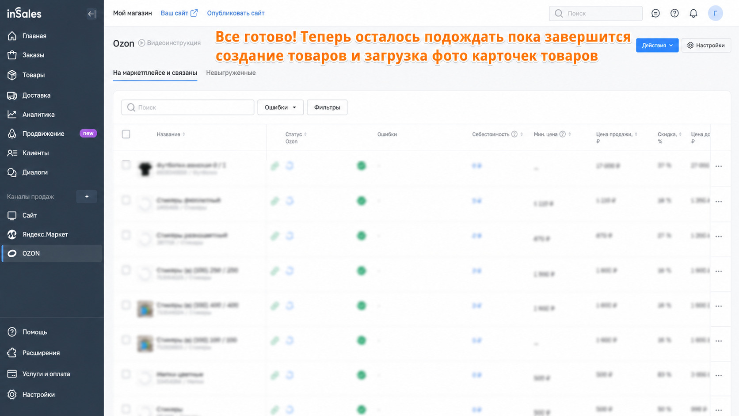The width and height of the screenshot is (739, 416).
Task: Open the messages chat icon in header
Action: tap(655, 13)
